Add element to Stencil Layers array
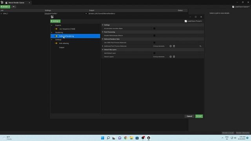251x141 pixels. coord(171,56)
